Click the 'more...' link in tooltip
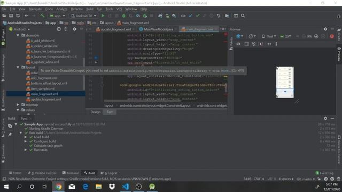Screen dimensions: 342x192 [x=226, y=70]
